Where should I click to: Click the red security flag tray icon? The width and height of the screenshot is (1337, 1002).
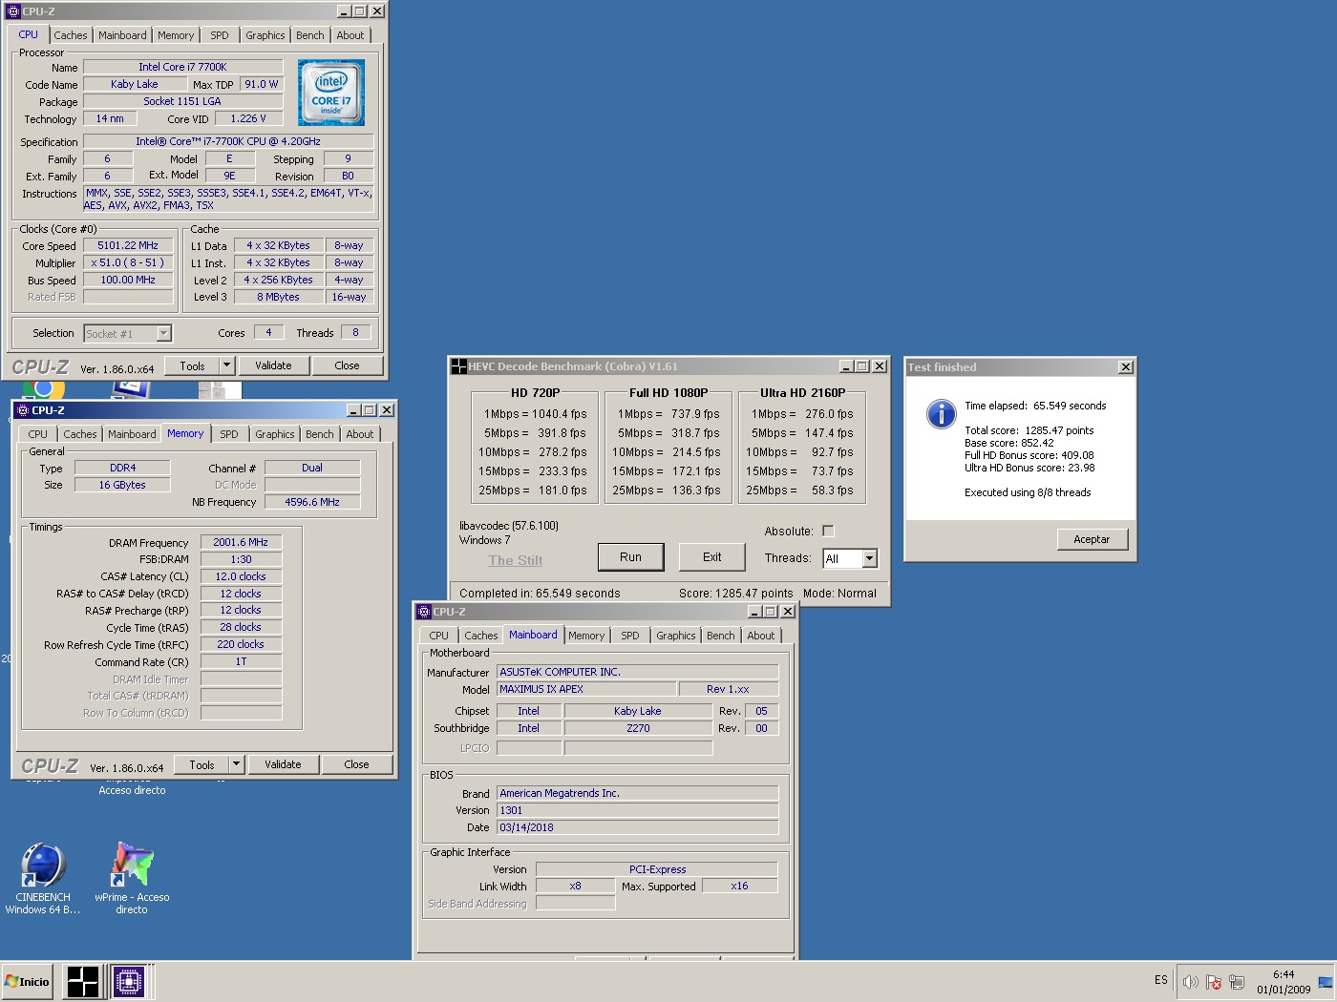click(1214, 981)
